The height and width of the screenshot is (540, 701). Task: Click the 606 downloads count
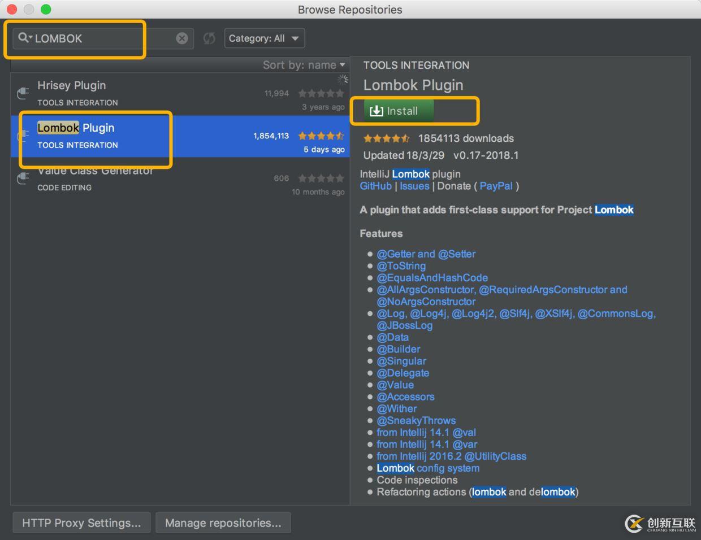coord(282,178)
